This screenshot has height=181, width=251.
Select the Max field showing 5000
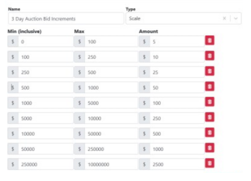coord(111,103)
